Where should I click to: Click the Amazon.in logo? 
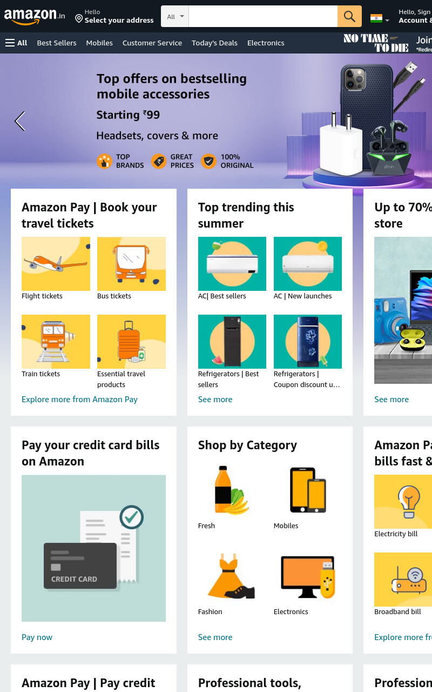click(x=35, y=16)
